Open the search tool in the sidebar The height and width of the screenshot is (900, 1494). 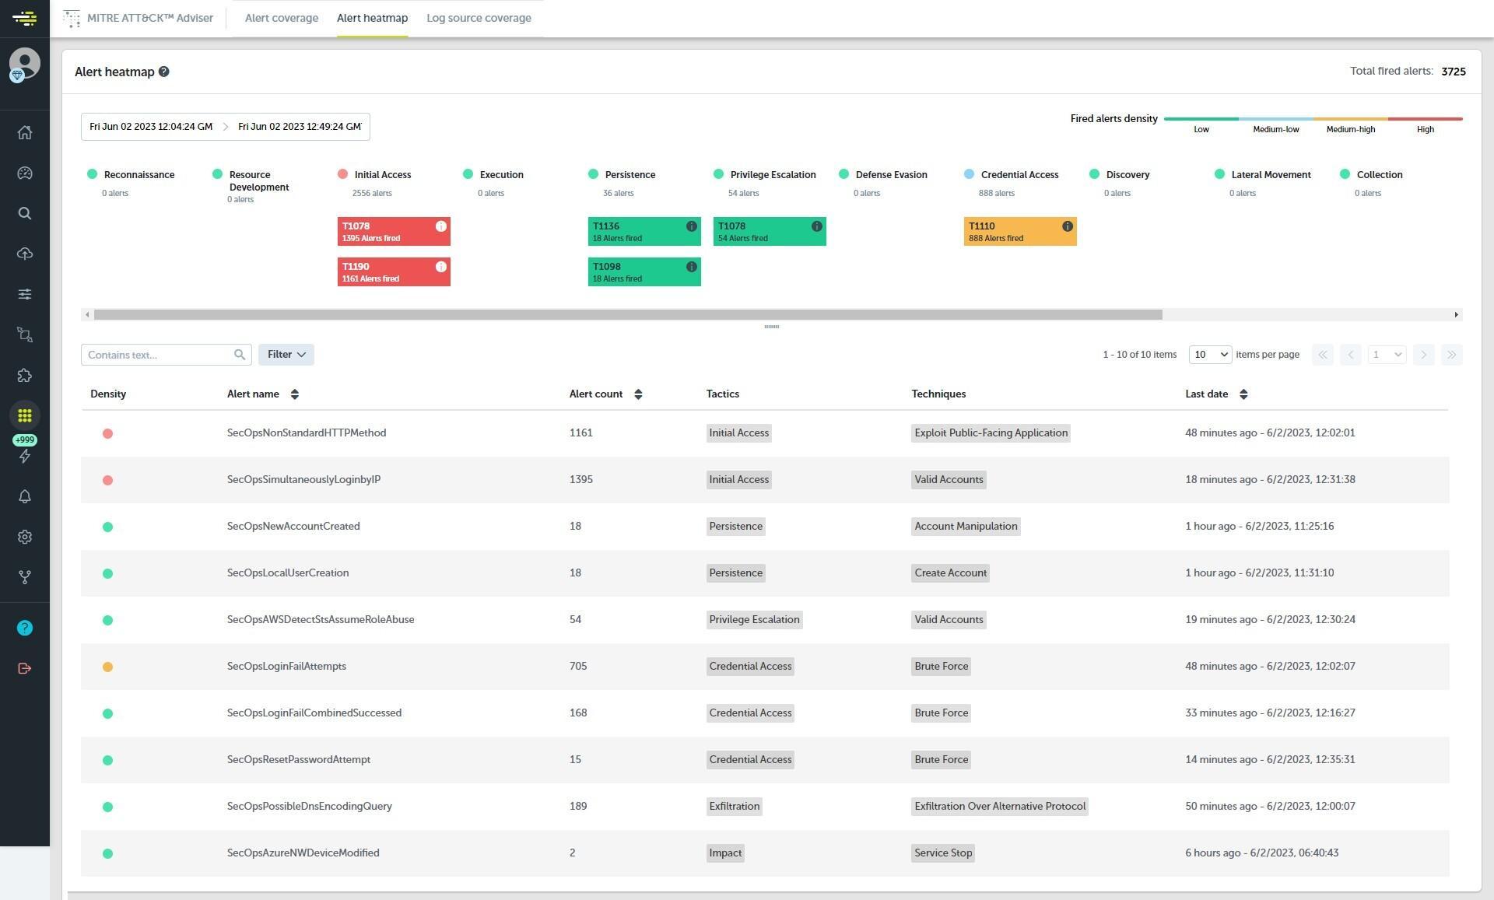24,213
